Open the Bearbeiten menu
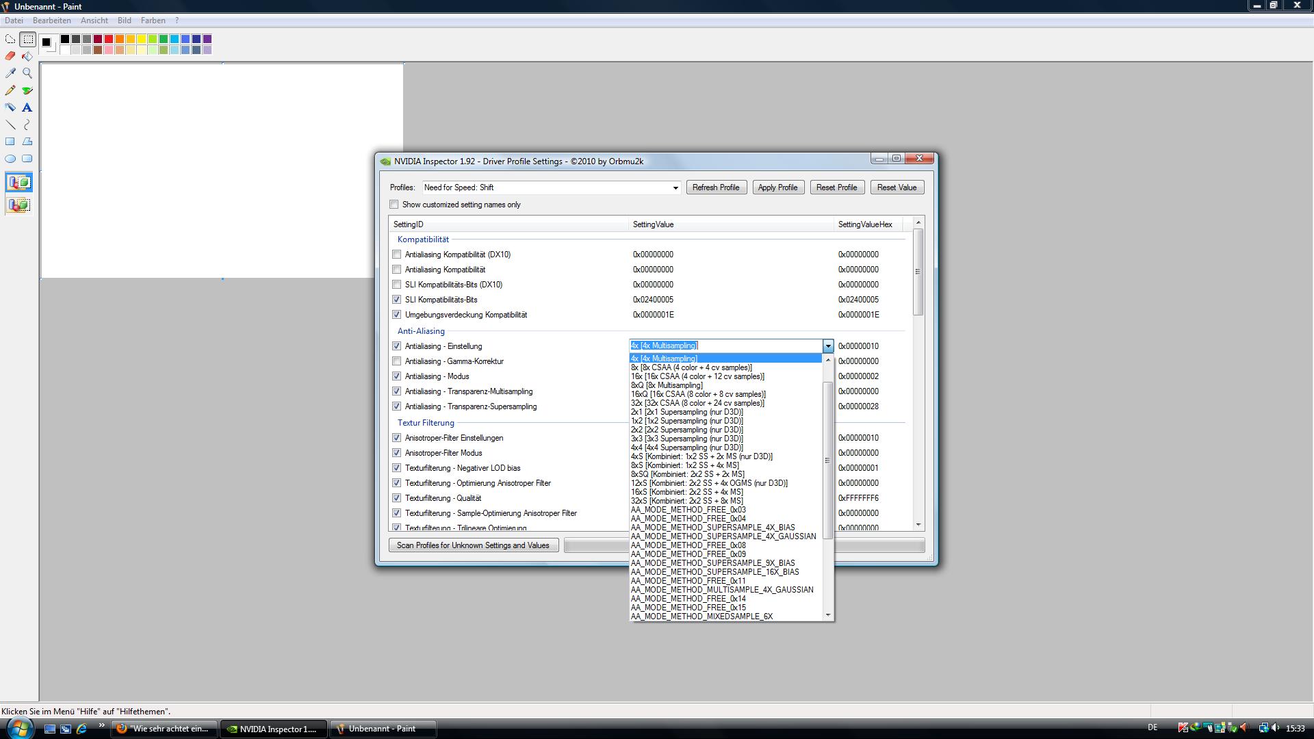 click(x=52, y=21)
